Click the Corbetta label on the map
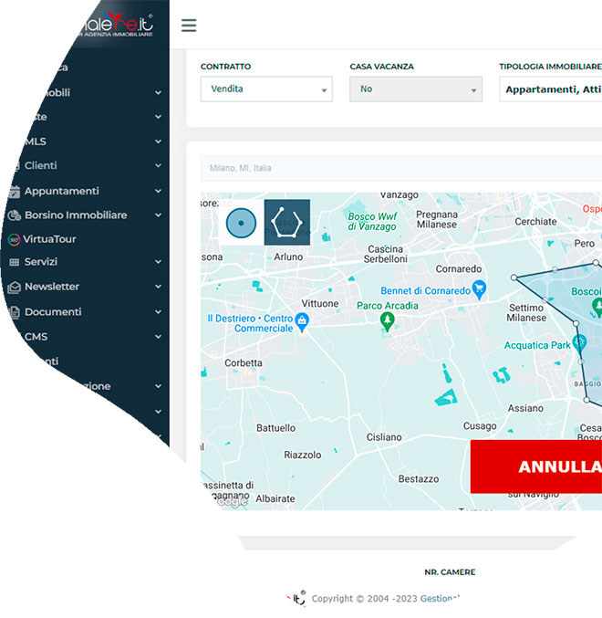Screen dimensions: 602x618 pos(244,363)
